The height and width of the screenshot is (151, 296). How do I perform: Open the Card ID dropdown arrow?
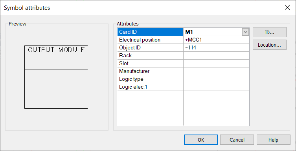(245, 32)
